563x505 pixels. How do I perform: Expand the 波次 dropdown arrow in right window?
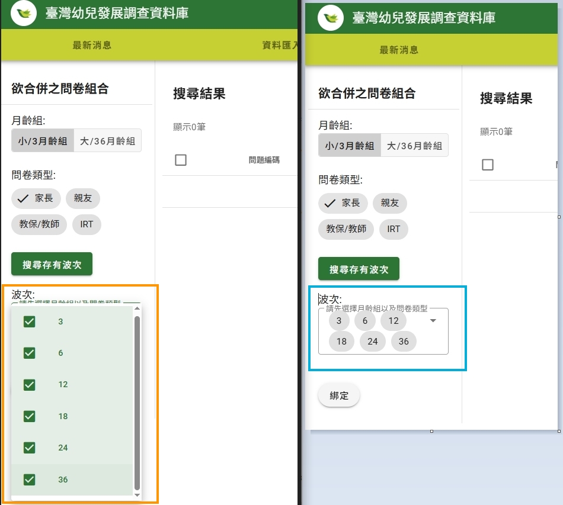(x=433, y=321)
